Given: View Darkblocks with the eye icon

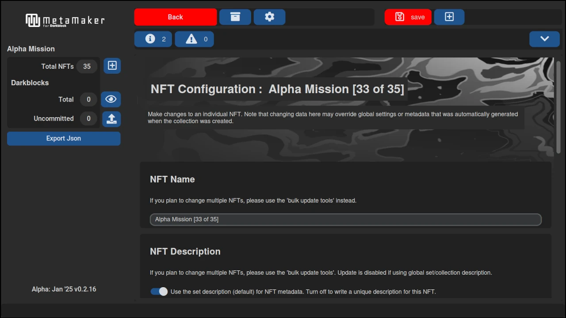Looking at the screenshot, I should pos(111,99).
